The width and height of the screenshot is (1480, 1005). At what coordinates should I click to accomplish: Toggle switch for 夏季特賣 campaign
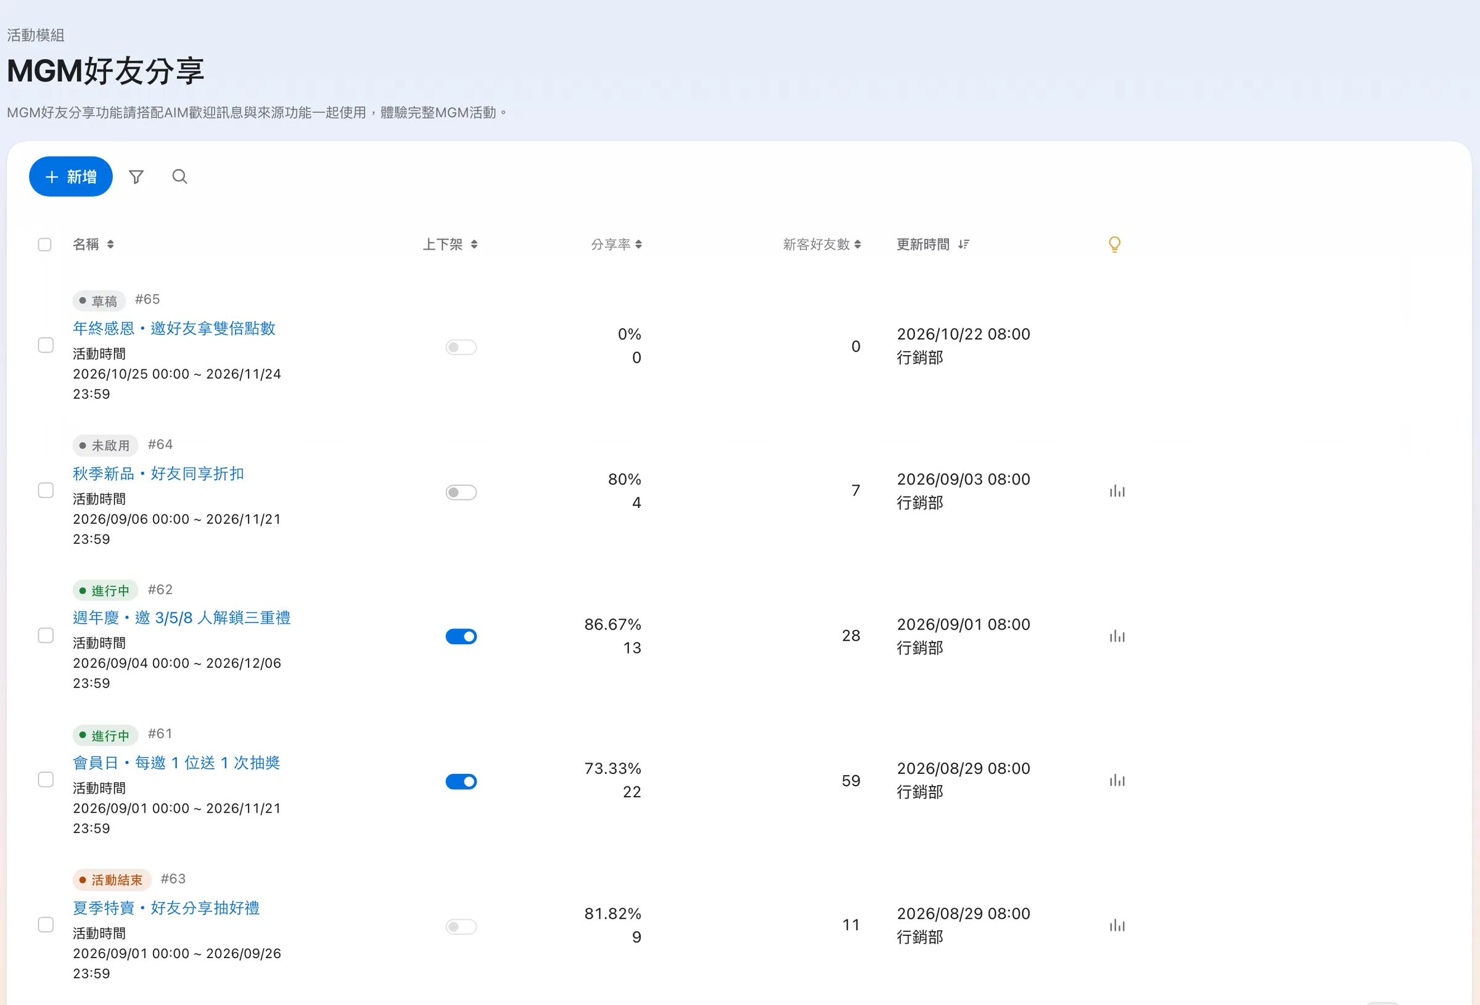coord(461,927)
